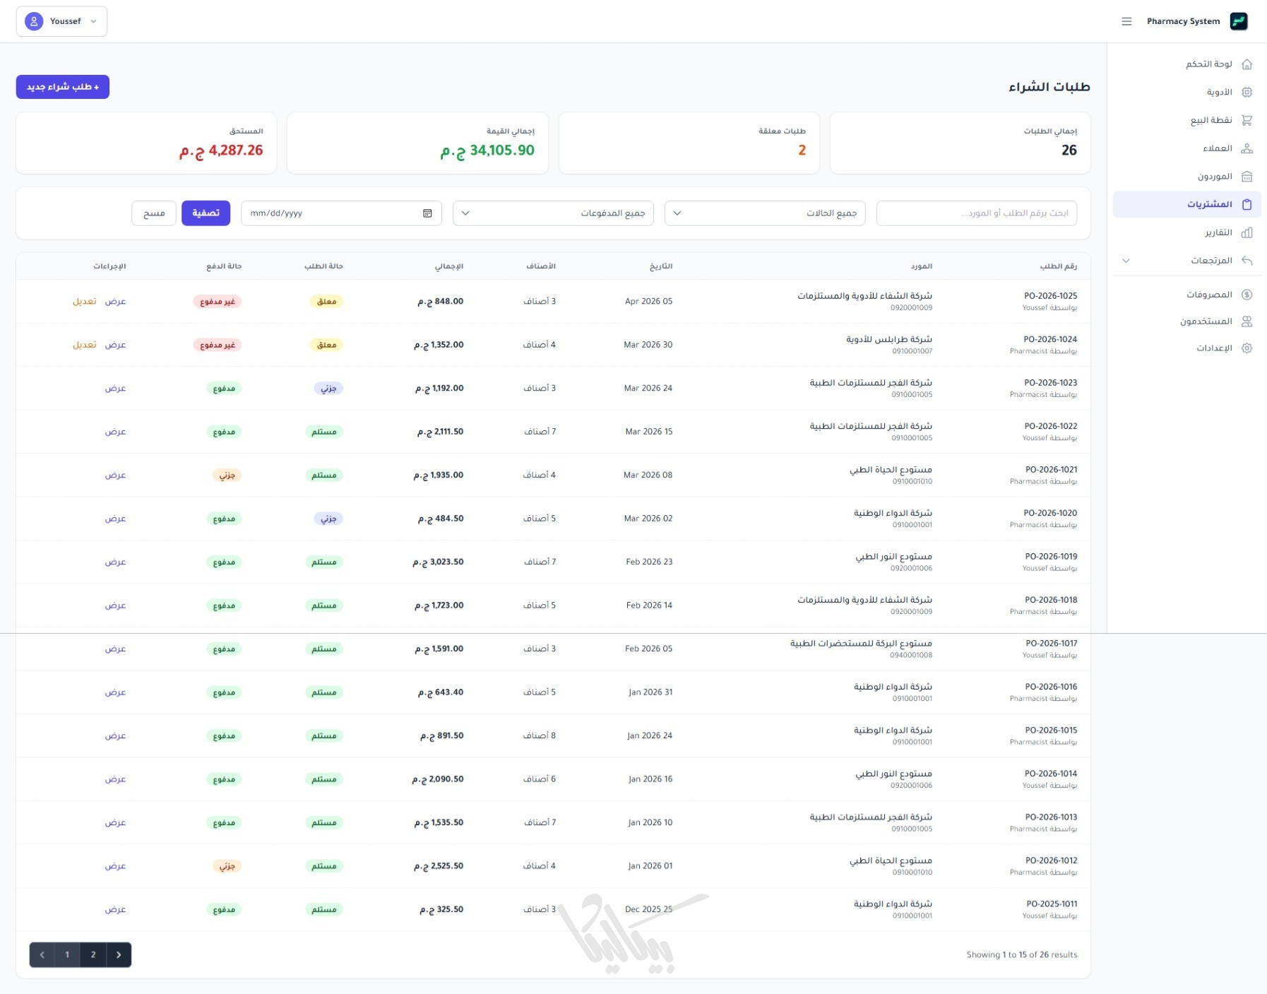The image size is (1267, 994).
Task: Click the customers icon in sidebar
Action: point(1247,148)
